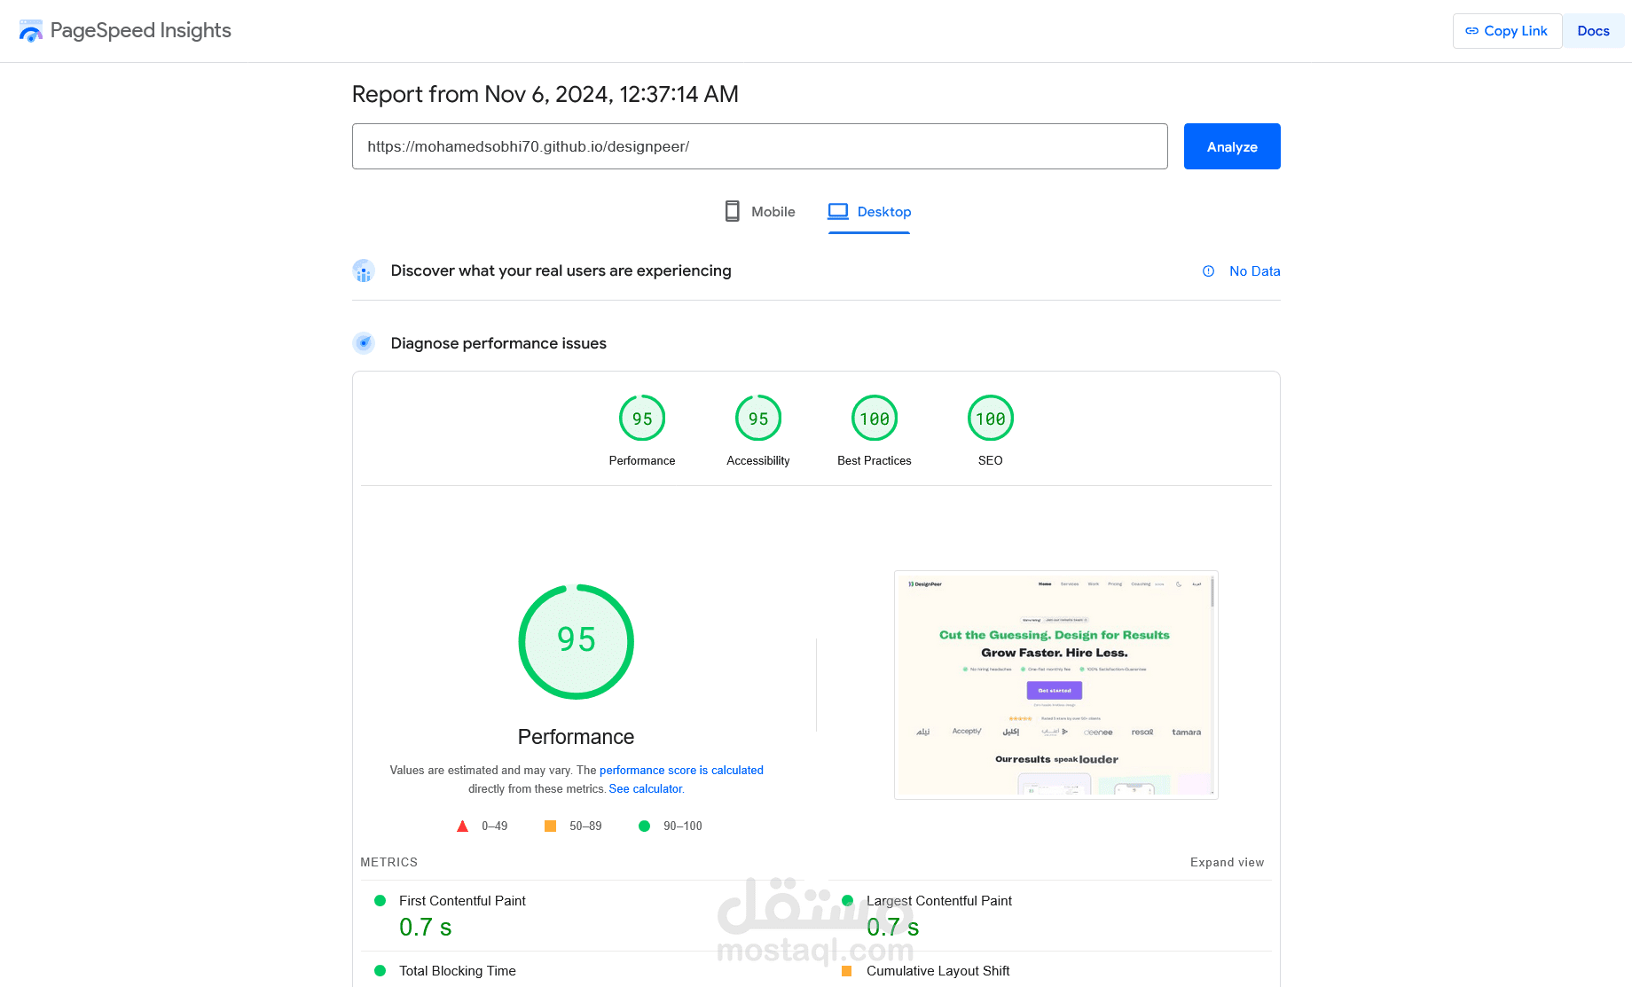Open the Docs link

(1593, 31)
